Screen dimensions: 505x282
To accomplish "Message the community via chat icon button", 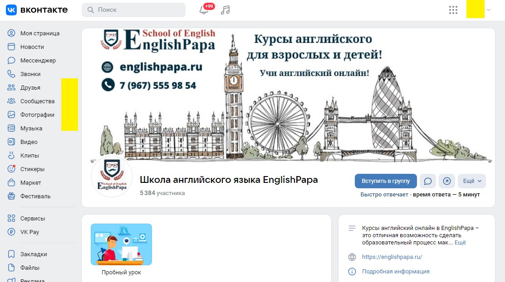I will 428,181.
